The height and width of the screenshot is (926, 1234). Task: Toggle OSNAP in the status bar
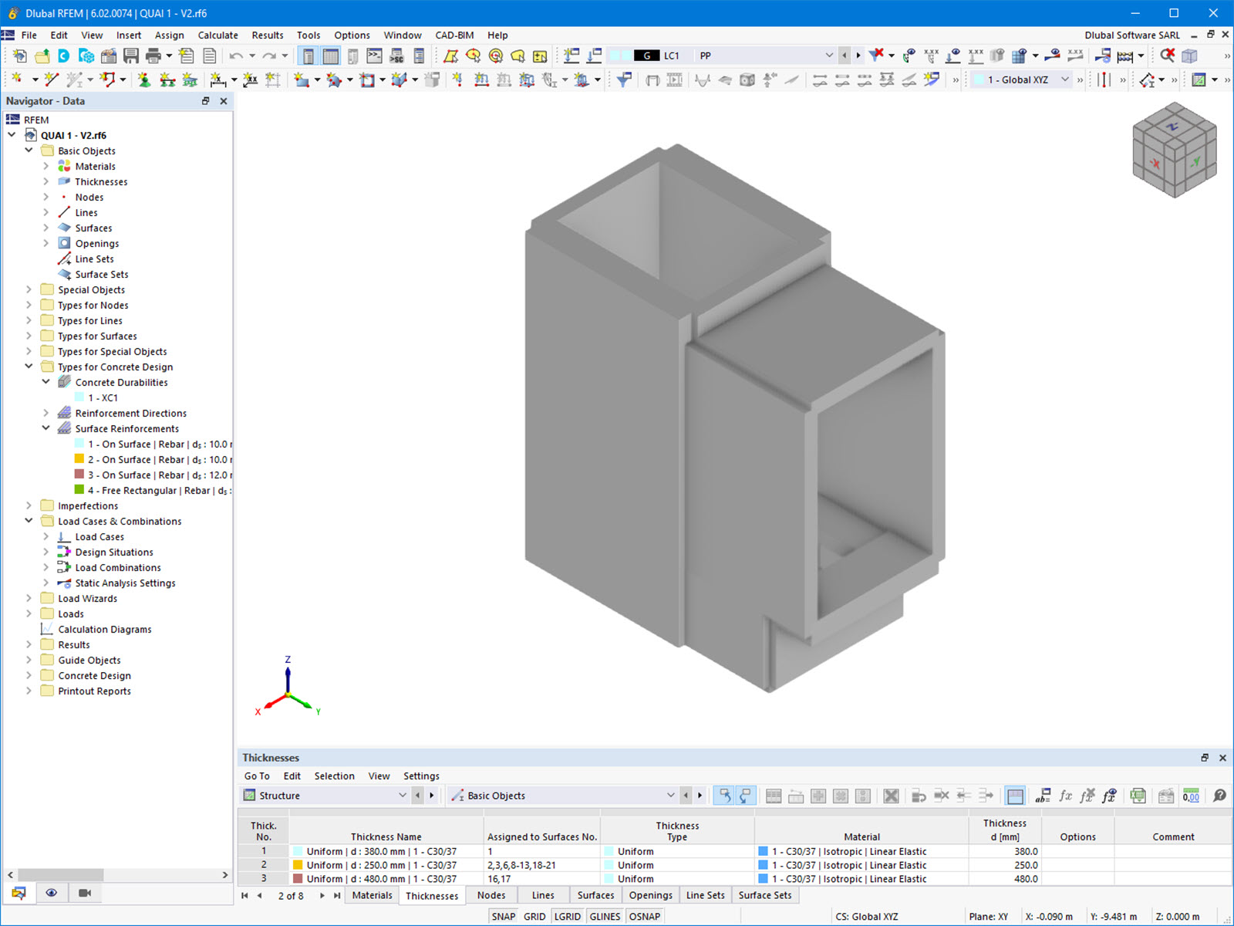tap(645, 916)
